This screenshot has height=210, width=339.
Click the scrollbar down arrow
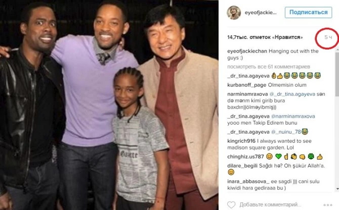(337, 189)
